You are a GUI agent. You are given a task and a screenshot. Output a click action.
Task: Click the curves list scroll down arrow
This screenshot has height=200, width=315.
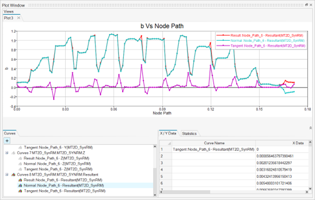155,195
